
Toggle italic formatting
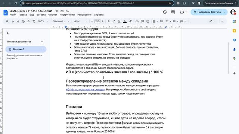coord(114,22)
